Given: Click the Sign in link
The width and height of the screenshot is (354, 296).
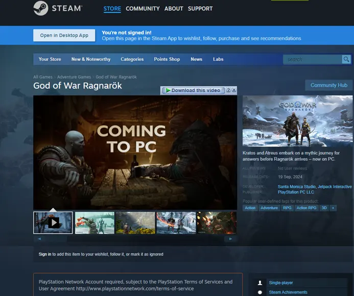Looking at the screenshot, I should [45, 254].
